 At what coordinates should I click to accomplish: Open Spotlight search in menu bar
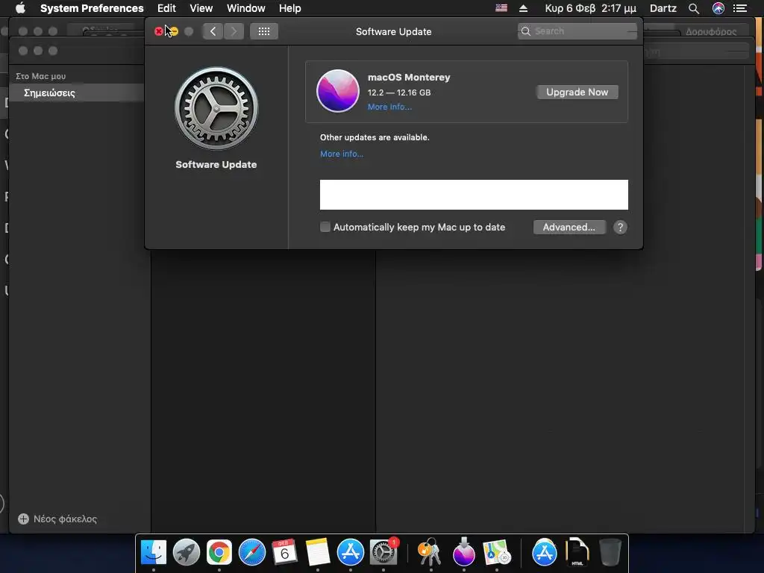[x=694, y=8]
